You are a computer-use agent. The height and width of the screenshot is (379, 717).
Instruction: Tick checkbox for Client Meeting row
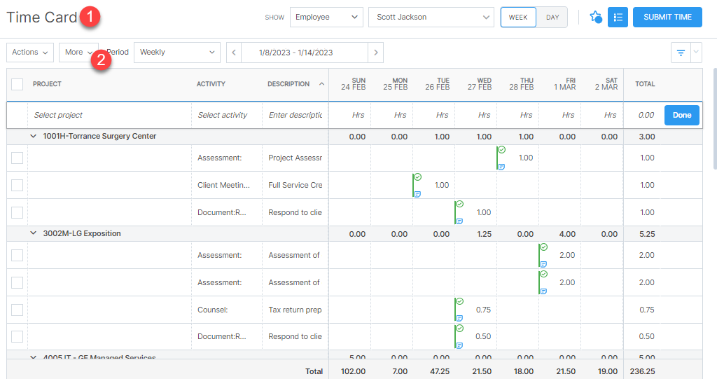(x=18, y=185)
